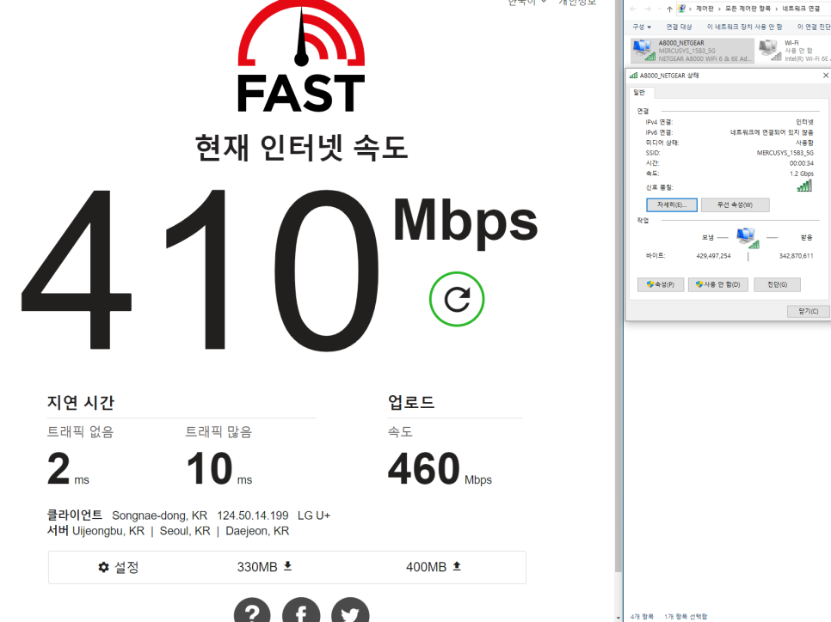Viewport: 831px width, 622px height.
Task: Select the A8000_NETGEAR network adapter icon
Action: (643, 50)
